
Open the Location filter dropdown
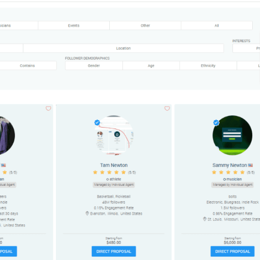[x=123, y=48]
